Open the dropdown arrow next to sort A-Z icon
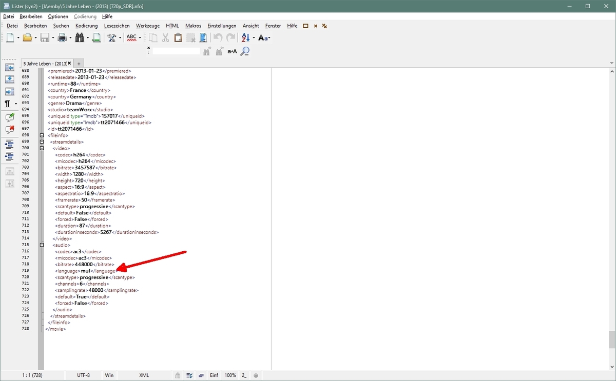 click(x=254, y=37)
